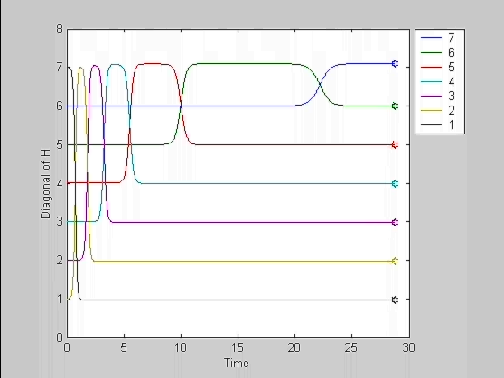
Task: Click the red star marker at value 5
Action: [x=395, y=145]
